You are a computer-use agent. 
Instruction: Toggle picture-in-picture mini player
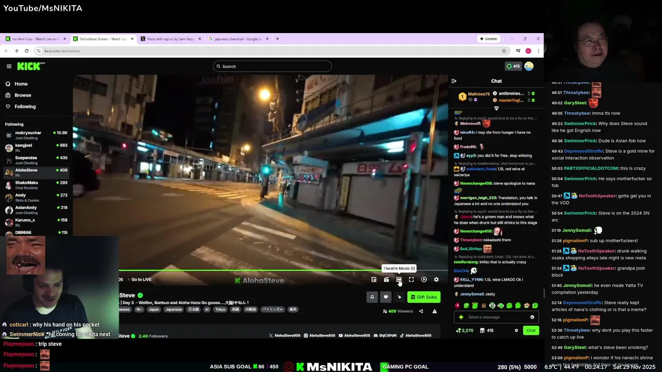374,280
